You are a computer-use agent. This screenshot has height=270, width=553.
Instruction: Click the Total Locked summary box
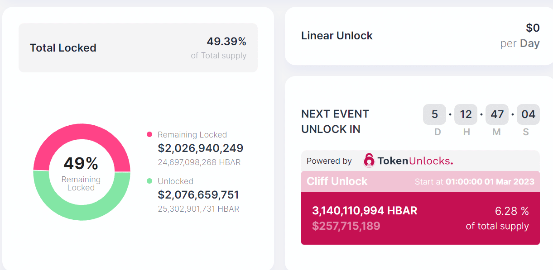138,47
